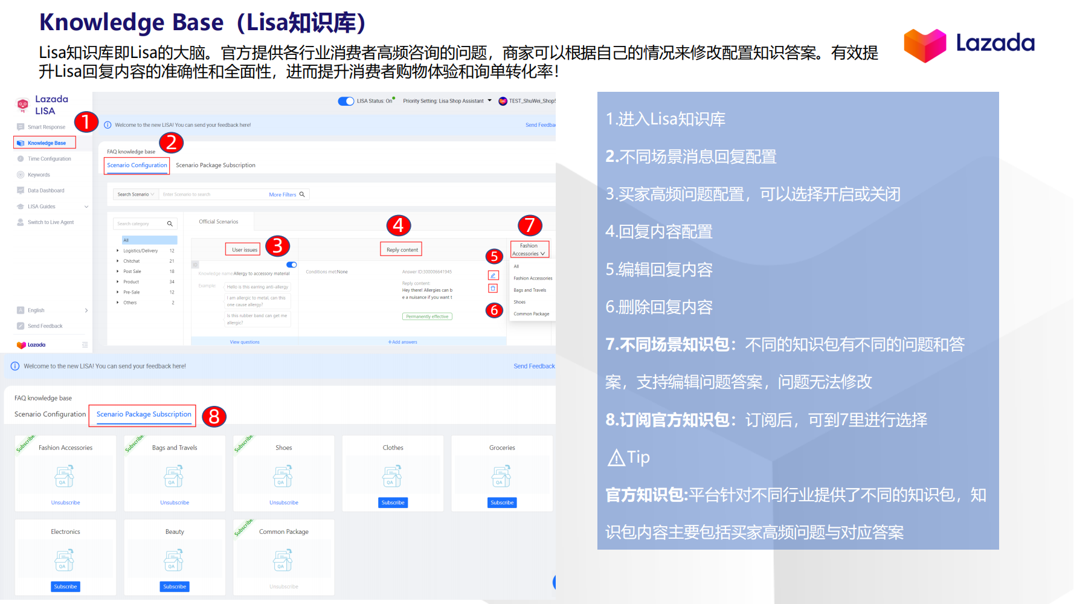Select Knowledge Base in the left sidebar
This screenshot has width=1074, height=604.
44,143
